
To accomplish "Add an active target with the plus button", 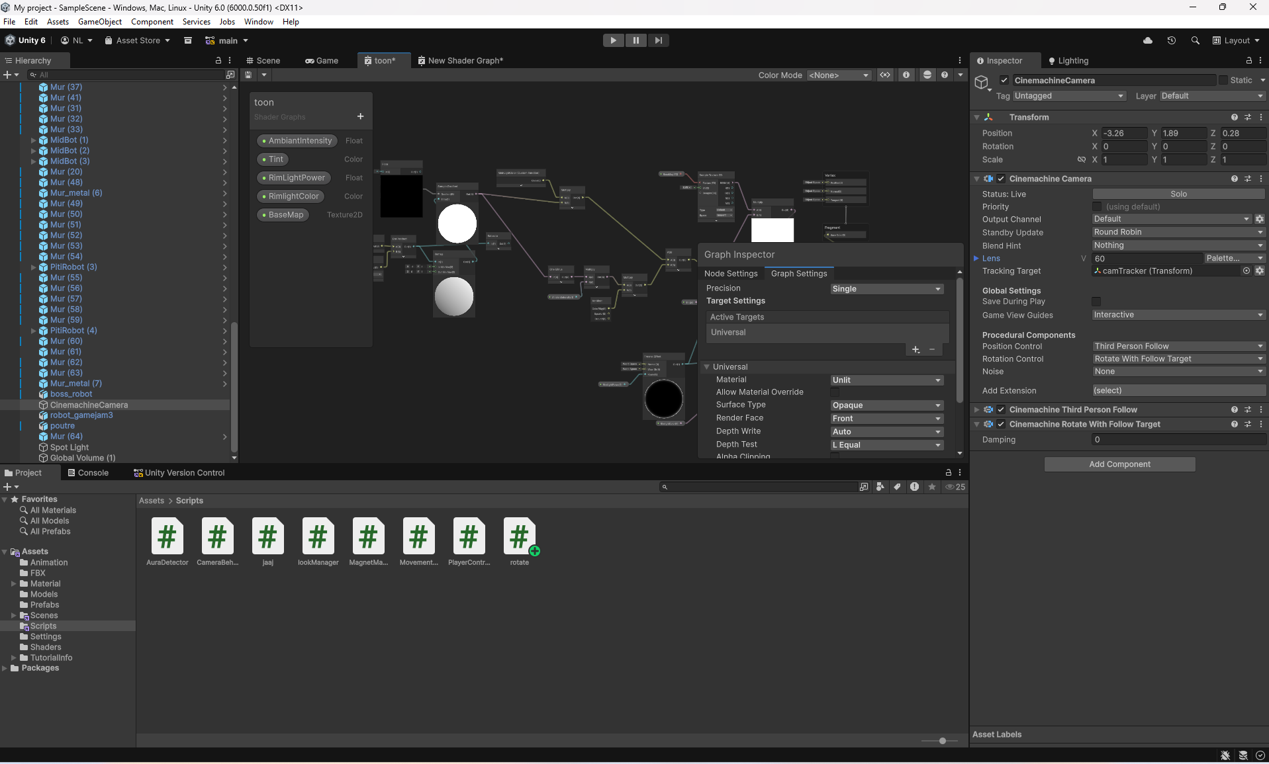I will pos(916,349).
